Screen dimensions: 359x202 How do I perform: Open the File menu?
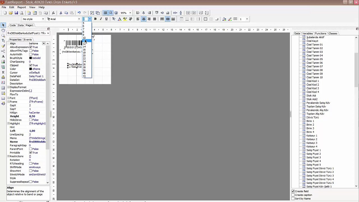(x=4, y=7)
